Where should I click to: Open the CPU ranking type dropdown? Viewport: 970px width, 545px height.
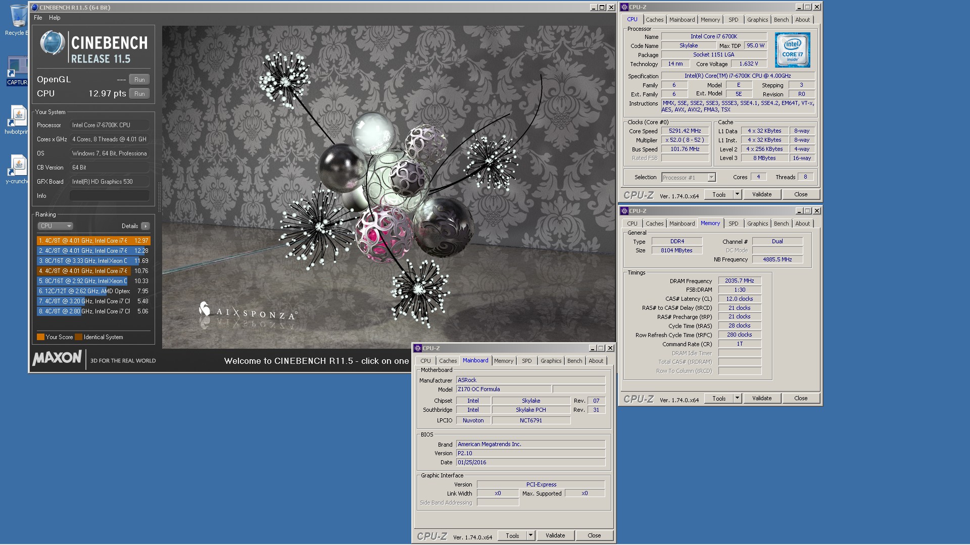[x=55, y=226]
